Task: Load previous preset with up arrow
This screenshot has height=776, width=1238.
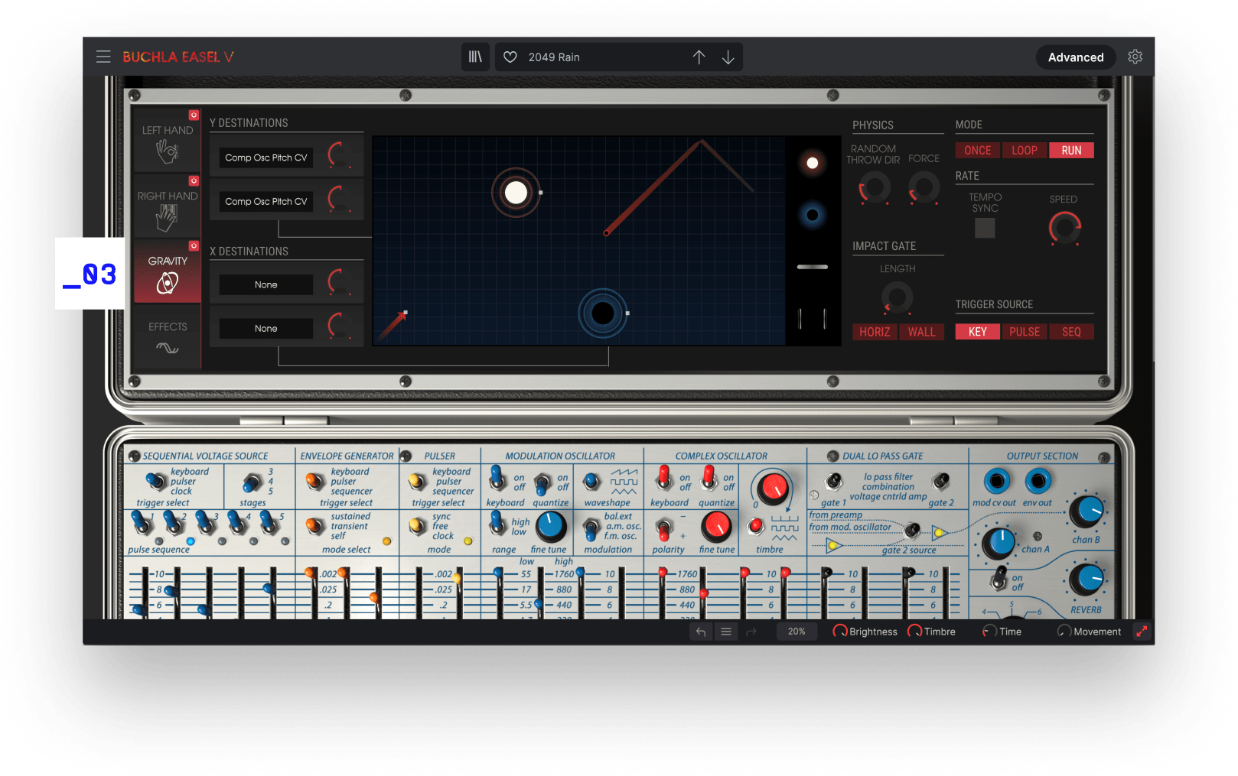Action: tap(699, 57)
